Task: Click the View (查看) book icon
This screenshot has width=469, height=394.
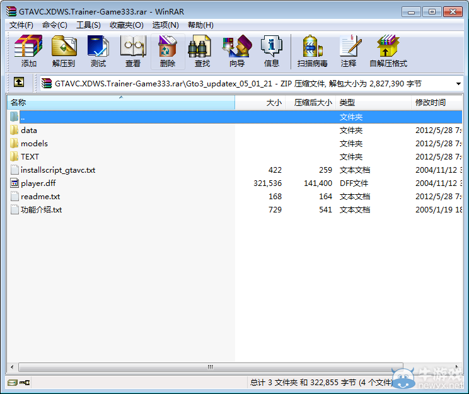Action: click(x=133, y=46)
